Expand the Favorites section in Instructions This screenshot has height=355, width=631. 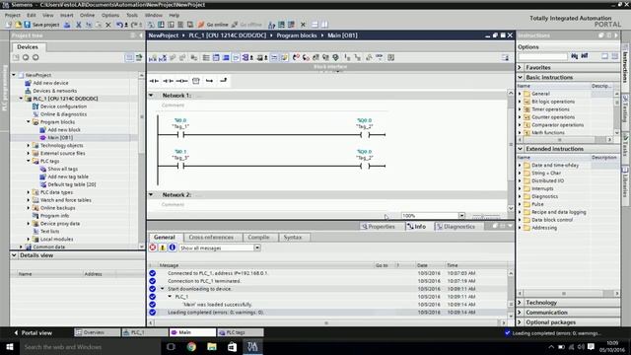(x=520, y=68)
